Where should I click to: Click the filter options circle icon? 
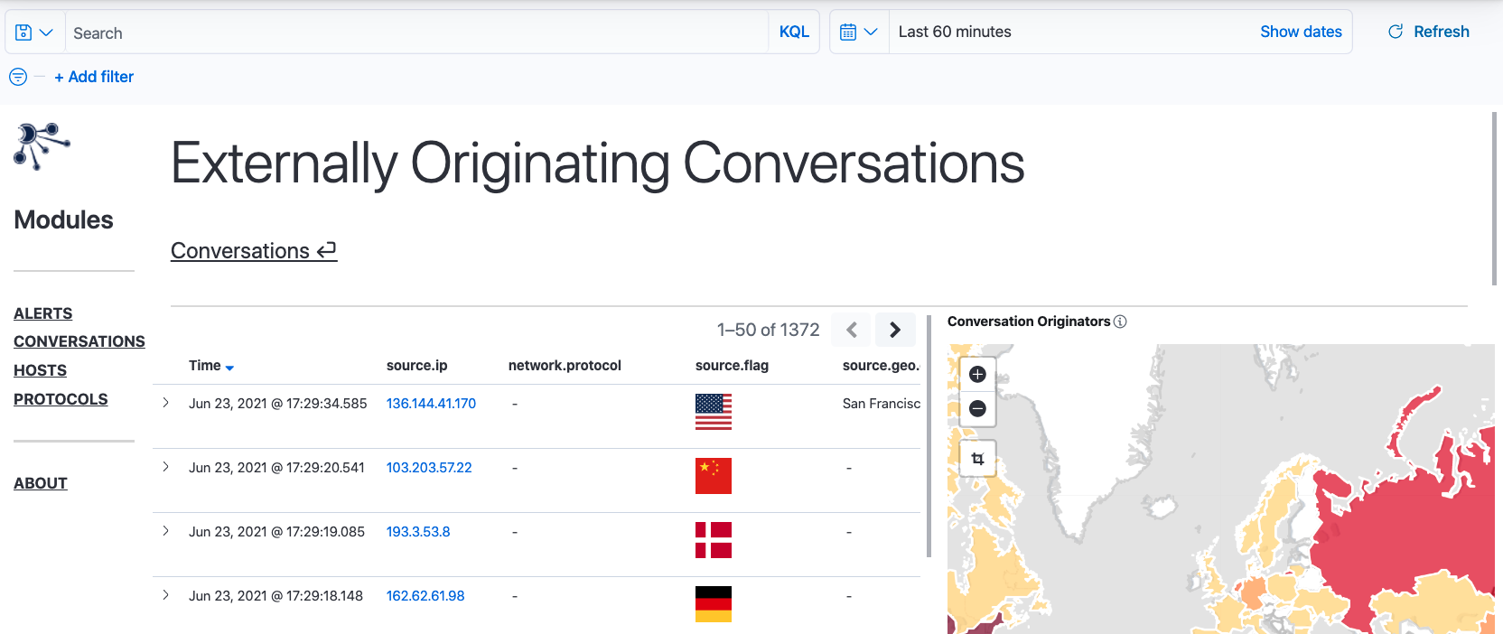(18, 77)
